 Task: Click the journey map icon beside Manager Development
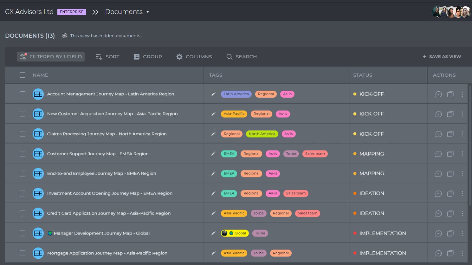tap(38, 233)
